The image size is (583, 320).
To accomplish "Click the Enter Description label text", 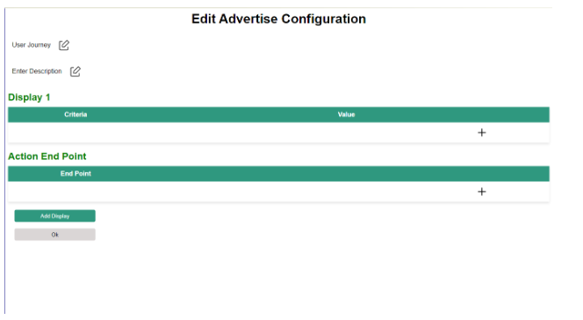I will 37,71.
